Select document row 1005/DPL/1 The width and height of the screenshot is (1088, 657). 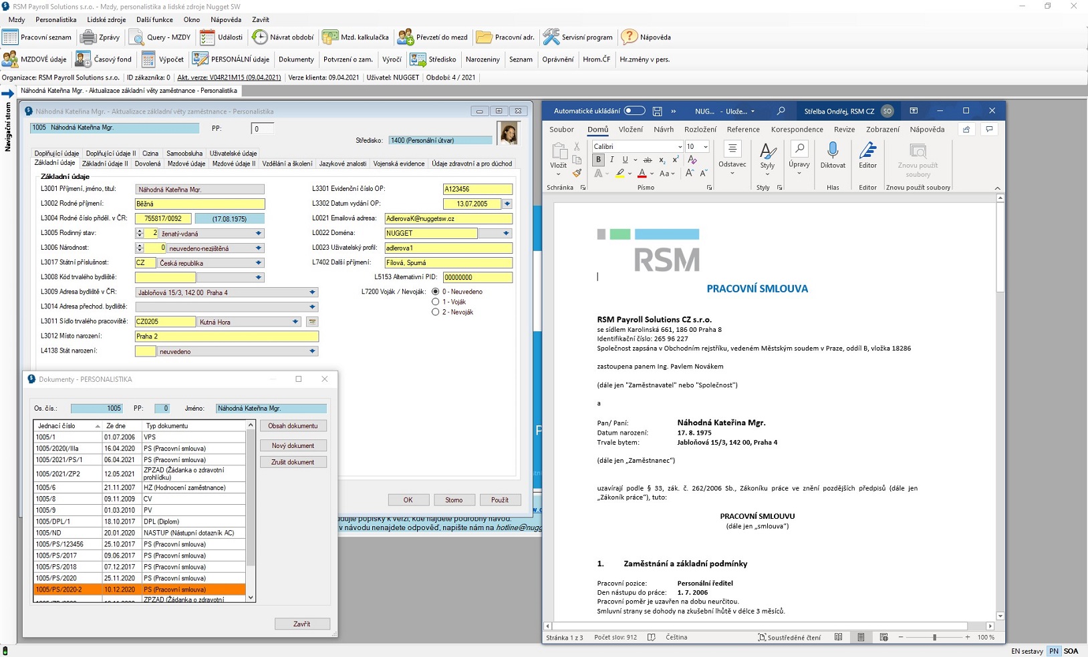140,522
